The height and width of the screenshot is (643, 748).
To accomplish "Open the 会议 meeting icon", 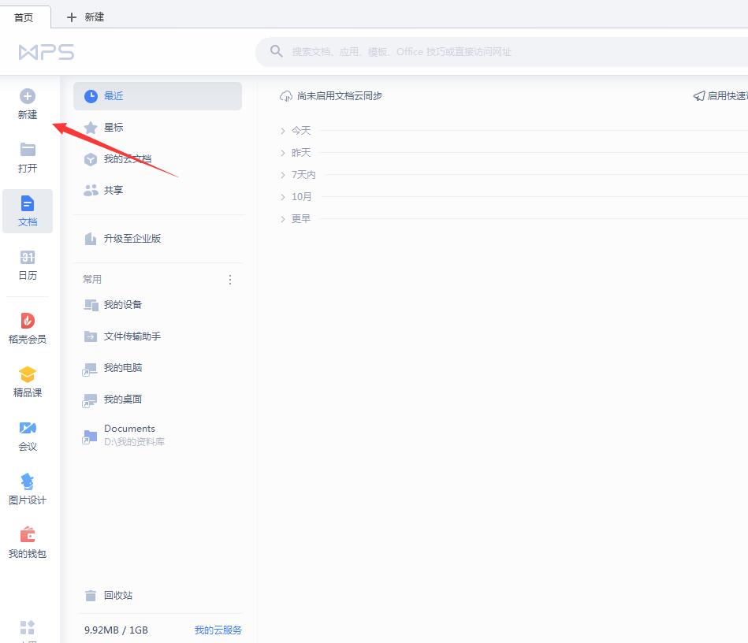I will (x=28, y=434).
